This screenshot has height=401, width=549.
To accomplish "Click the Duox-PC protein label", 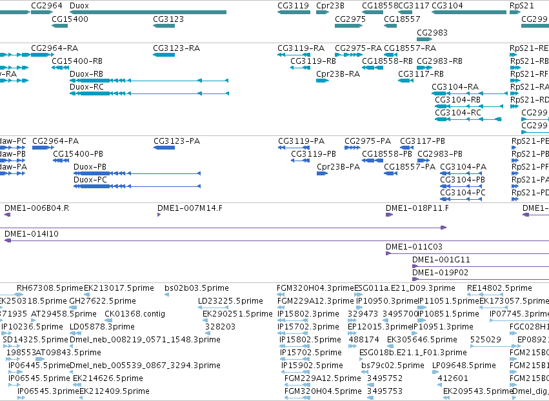I will pyautogui.click(x=90, y=180).
